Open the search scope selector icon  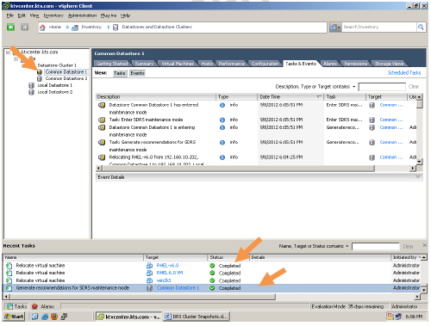click(x=335, y=28)
